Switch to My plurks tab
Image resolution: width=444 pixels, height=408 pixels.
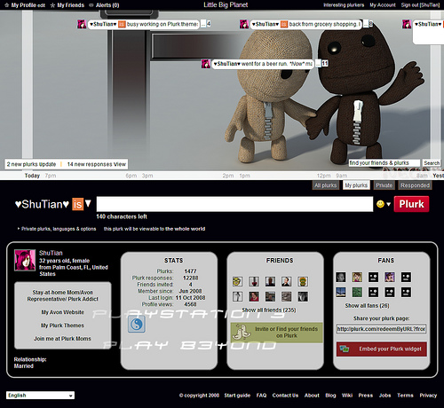coord(356,185)
